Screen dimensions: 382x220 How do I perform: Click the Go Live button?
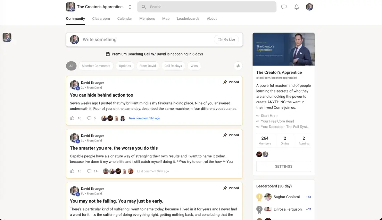coord(226,39)
